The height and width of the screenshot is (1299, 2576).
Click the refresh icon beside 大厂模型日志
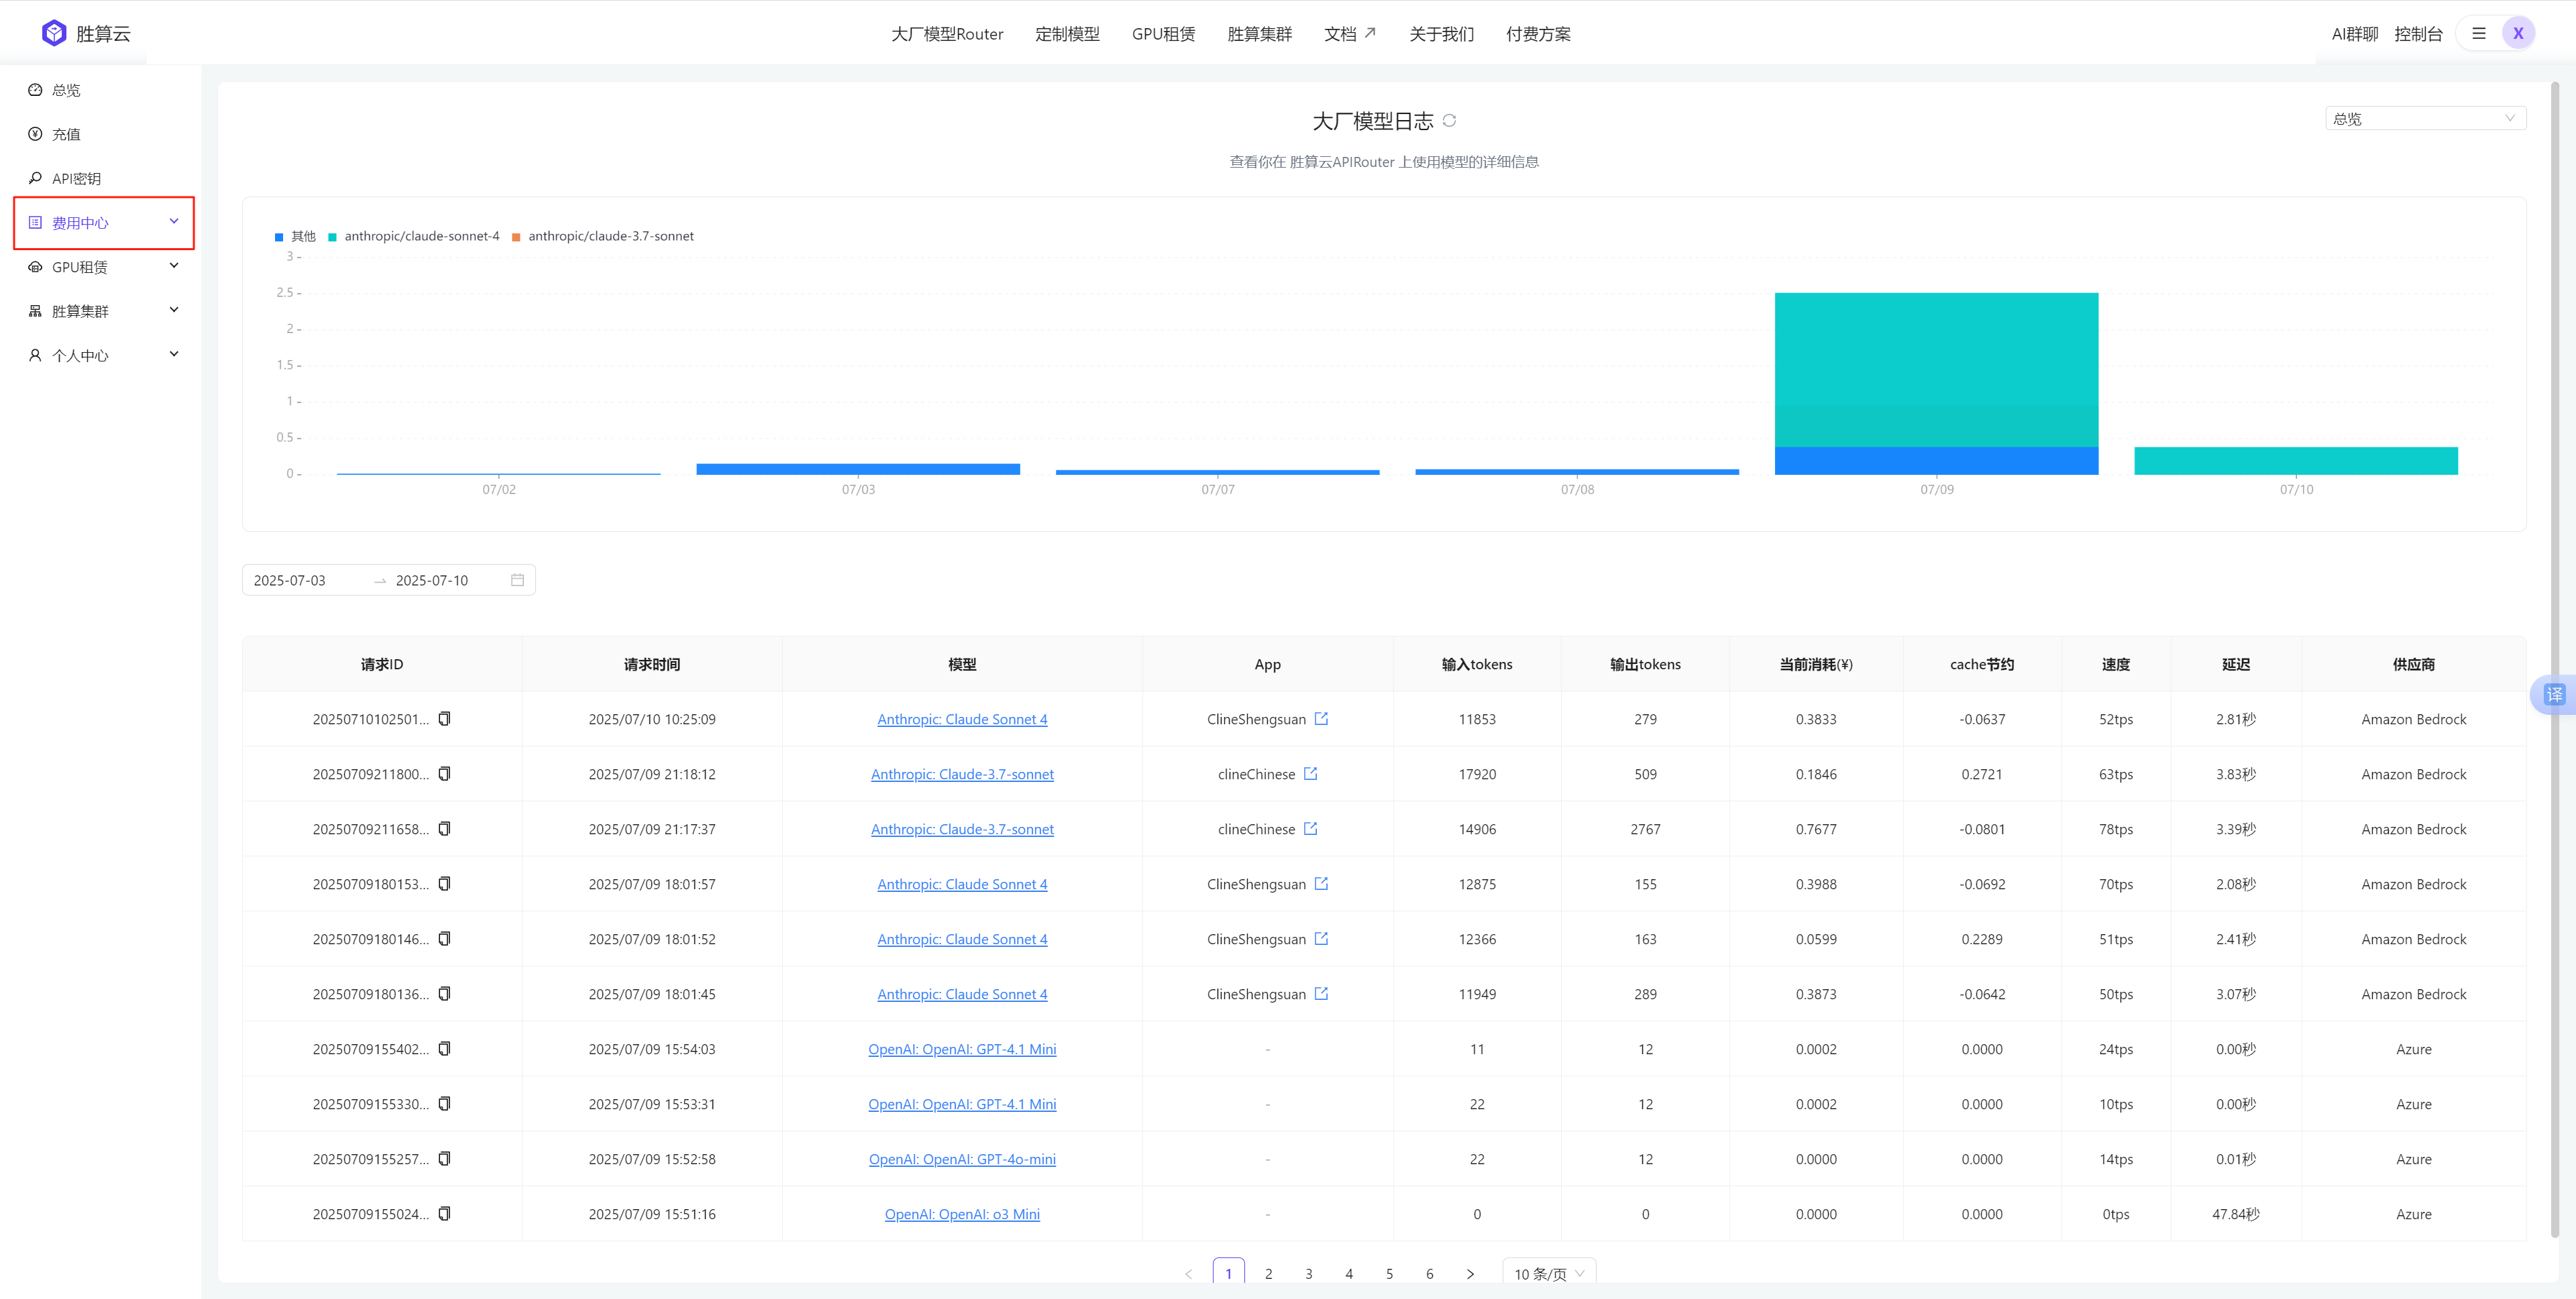[x=1449, y=120]
